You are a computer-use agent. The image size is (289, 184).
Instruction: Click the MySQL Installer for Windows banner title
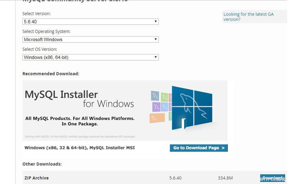[79, 99]
